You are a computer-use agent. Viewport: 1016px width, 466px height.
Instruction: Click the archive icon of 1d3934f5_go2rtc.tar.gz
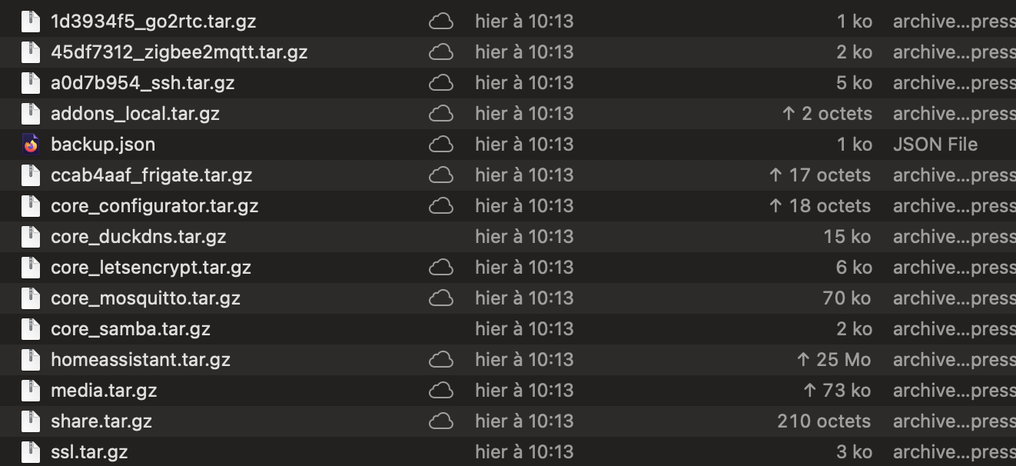tap(30, 22)
